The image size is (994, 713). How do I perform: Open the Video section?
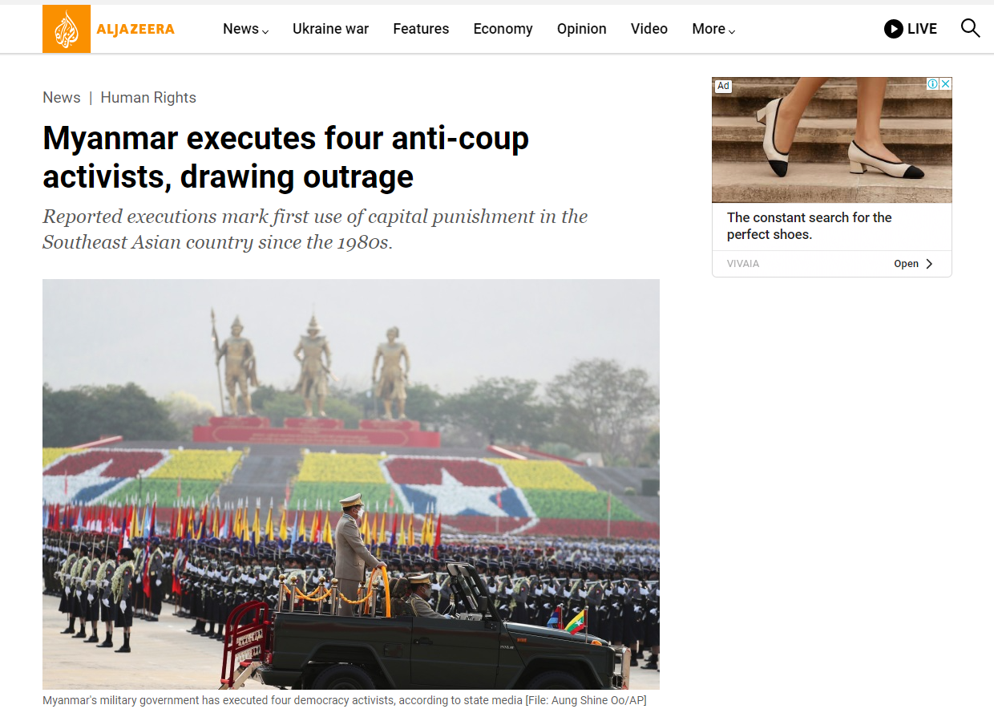[x=649, y=29]
